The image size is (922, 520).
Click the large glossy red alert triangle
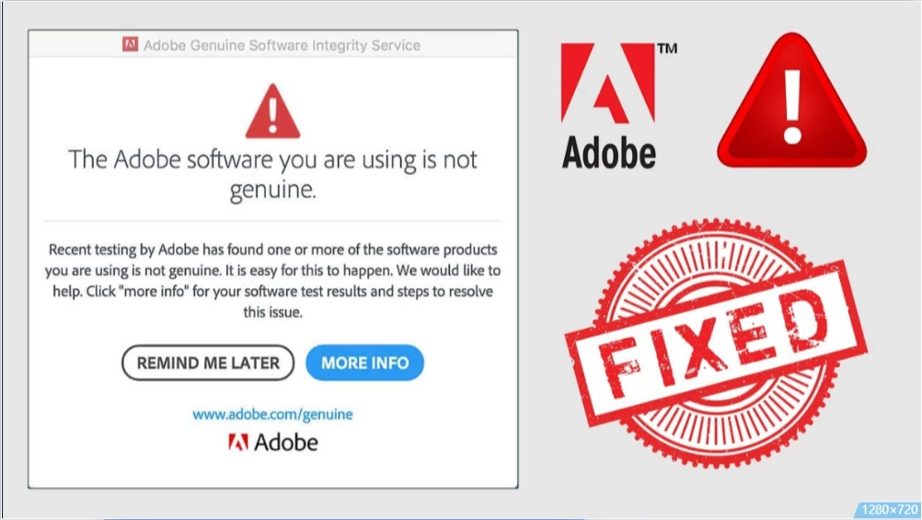point(791,100)
